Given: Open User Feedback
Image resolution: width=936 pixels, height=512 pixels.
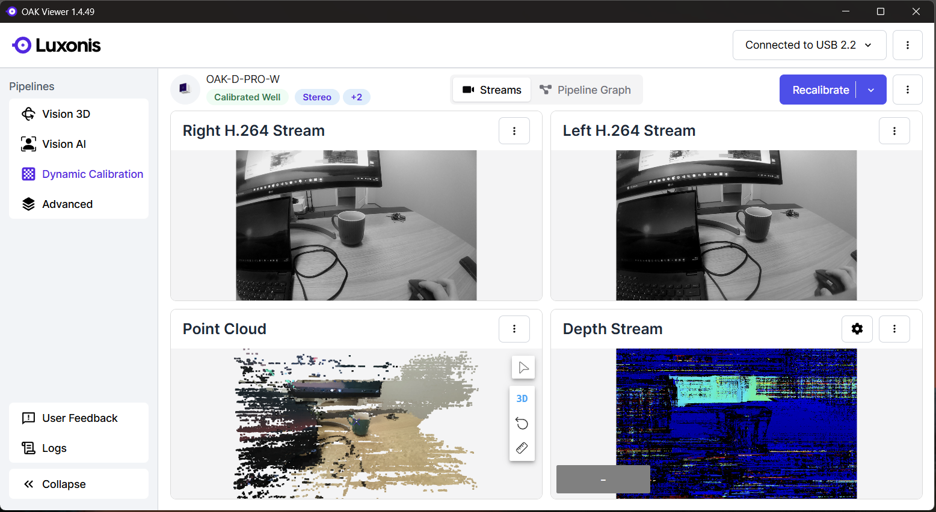Looking at the screenshot, I should tap(79, 418).
